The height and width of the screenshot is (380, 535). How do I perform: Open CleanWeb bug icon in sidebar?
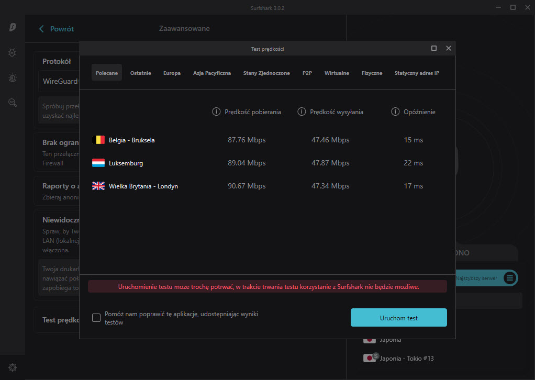point(12,52)
